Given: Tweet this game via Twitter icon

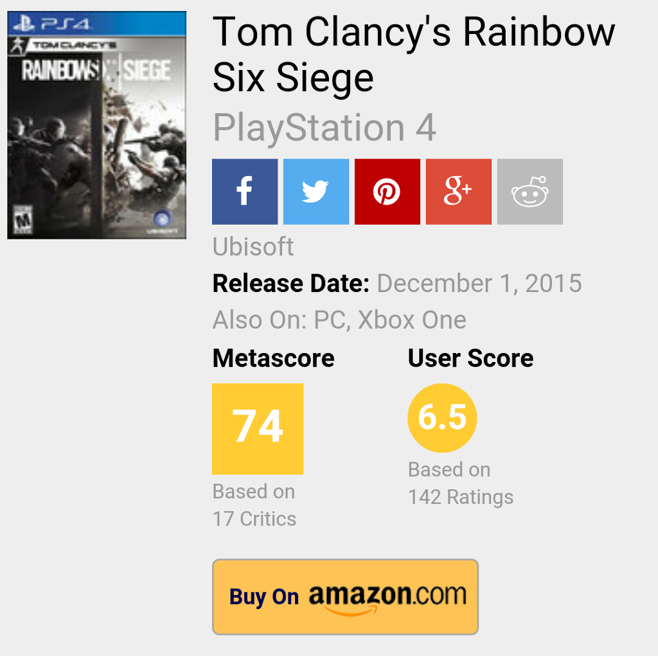Looking at the screenshot, I should click(x=316, y=192).
